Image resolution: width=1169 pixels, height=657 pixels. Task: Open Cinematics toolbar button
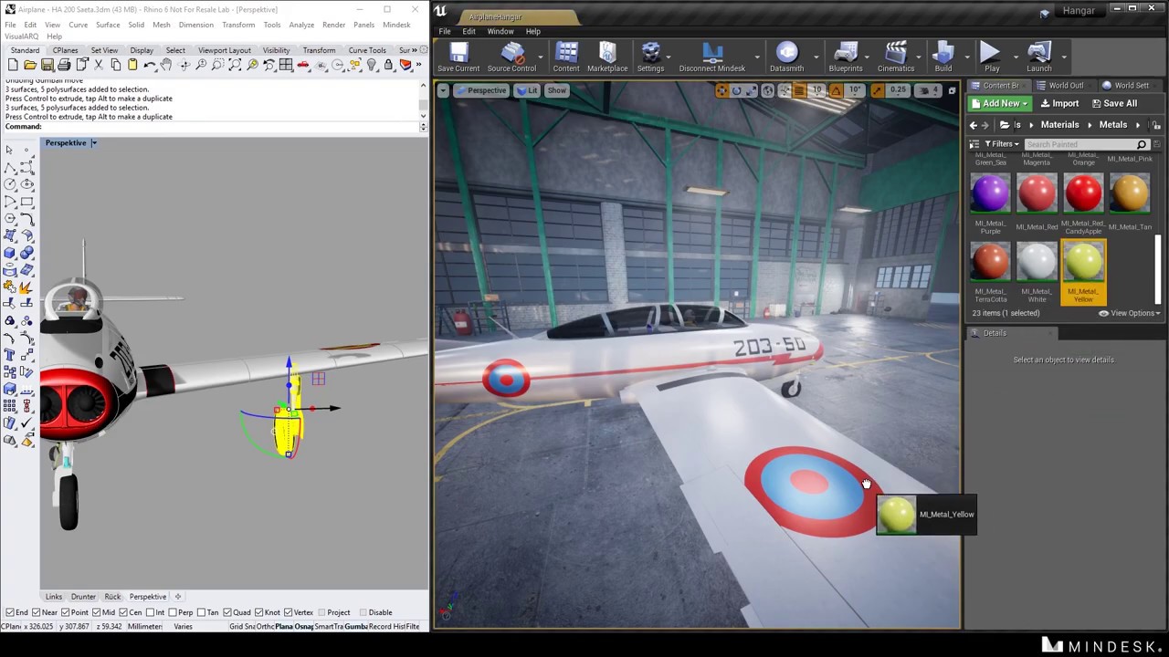tap(896, 57)
